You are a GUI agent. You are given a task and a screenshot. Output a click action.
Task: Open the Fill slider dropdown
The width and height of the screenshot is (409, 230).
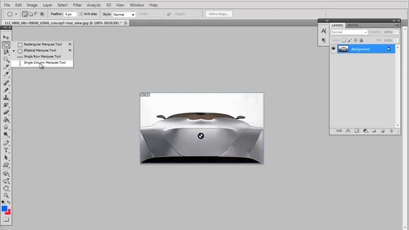[396, 40]
